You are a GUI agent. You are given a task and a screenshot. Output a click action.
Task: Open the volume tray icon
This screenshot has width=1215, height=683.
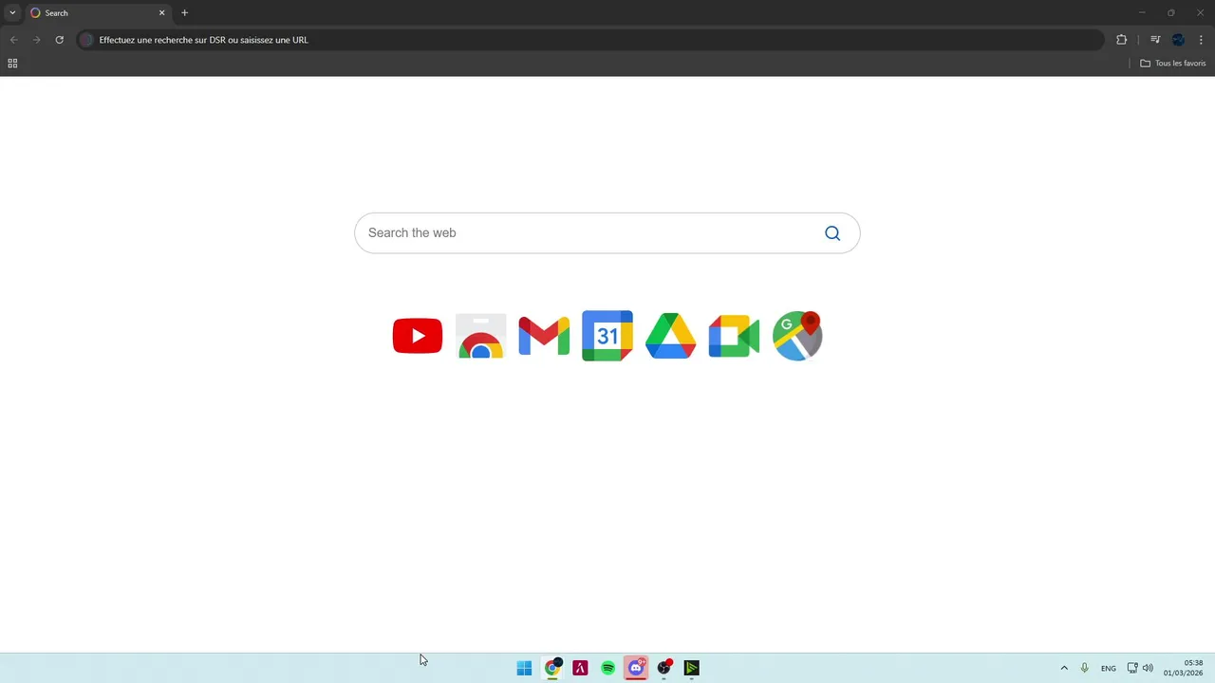(1148, 668)
